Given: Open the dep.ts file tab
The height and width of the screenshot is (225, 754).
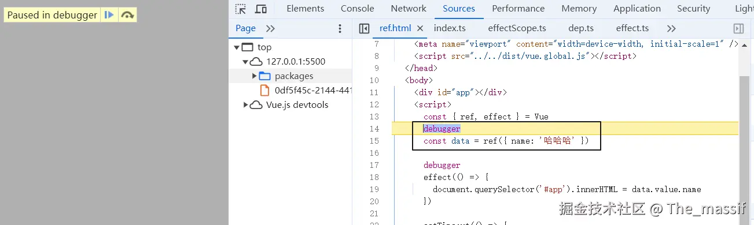Looking at the screenshot, I should [x=581, y=28].
